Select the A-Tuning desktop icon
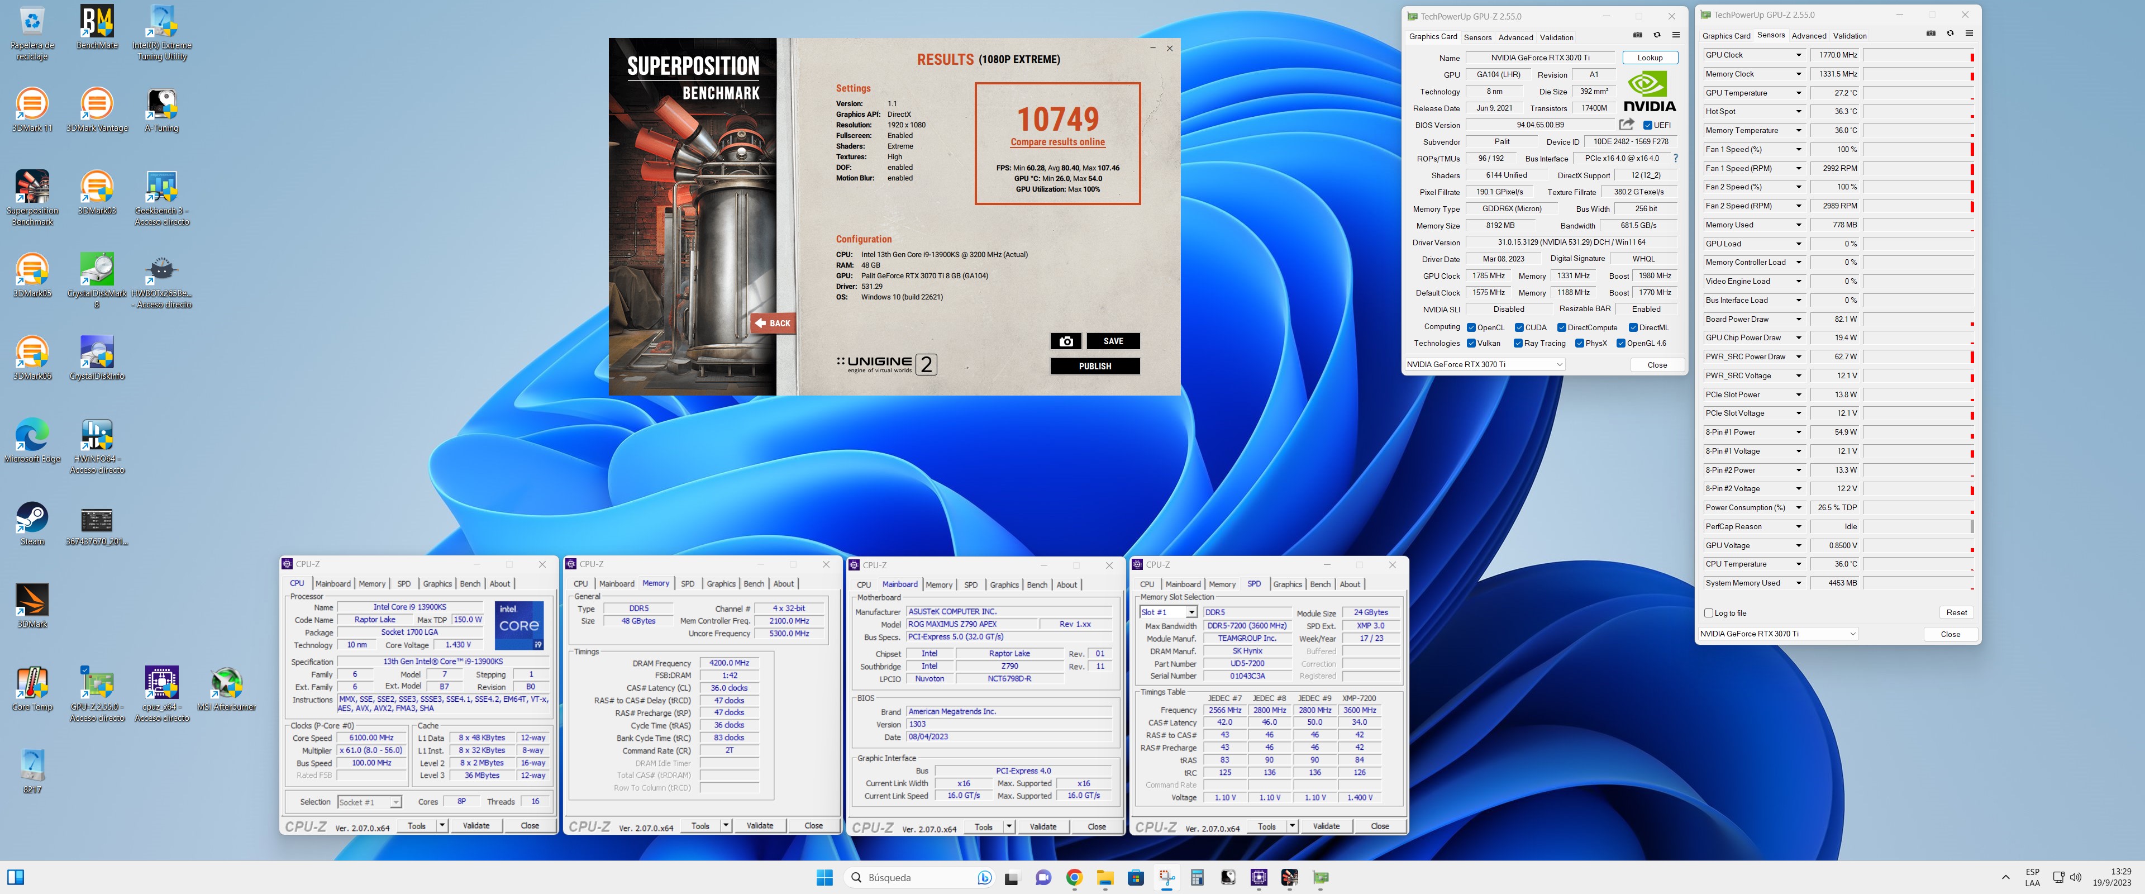The height and width of the screenshot is (894, 2145). pyautogui.click(x=161, y=109)
